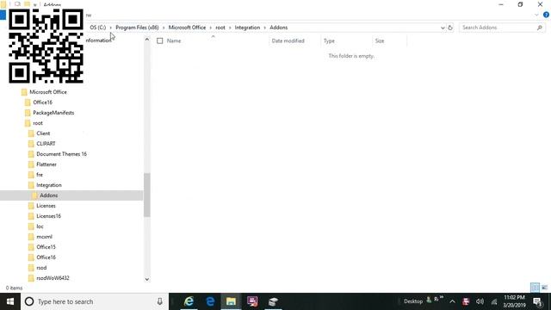Activate the taskbar microphone icon
Screen dimensions: 551x310
pos(159,301)
